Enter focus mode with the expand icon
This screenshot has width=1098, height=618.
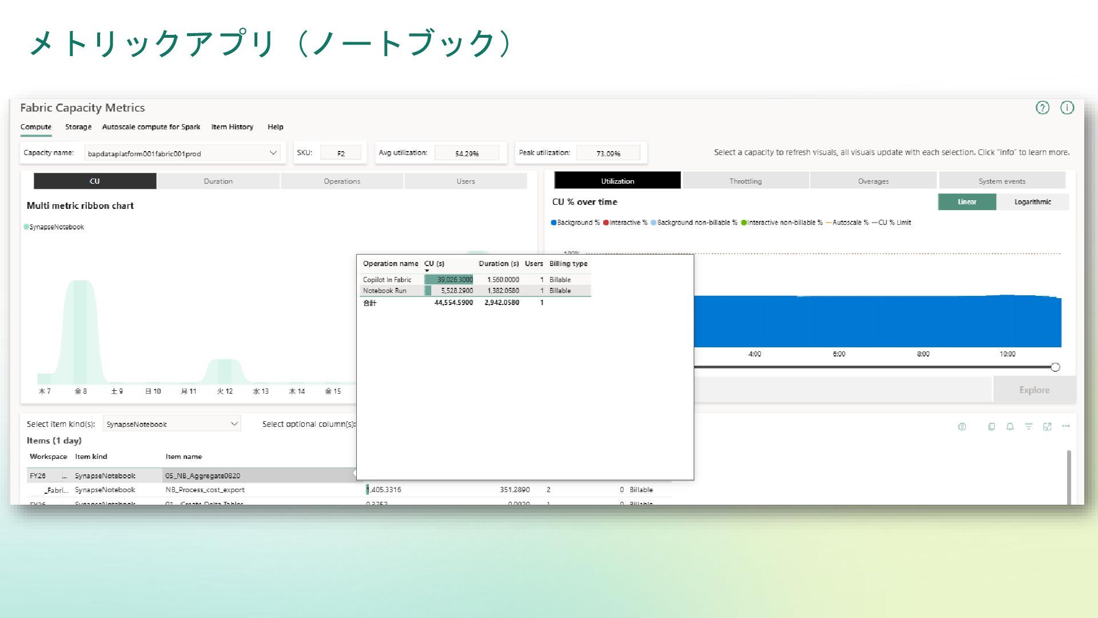coord(1047,426)
